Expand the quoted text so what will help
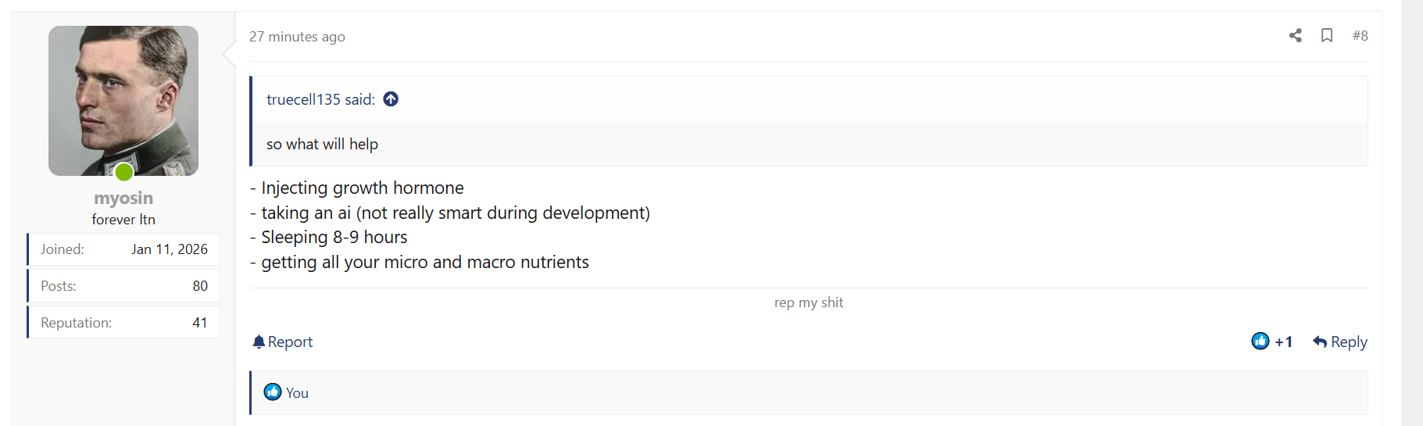The image size is (1423, 426). (x=322, y=144)
